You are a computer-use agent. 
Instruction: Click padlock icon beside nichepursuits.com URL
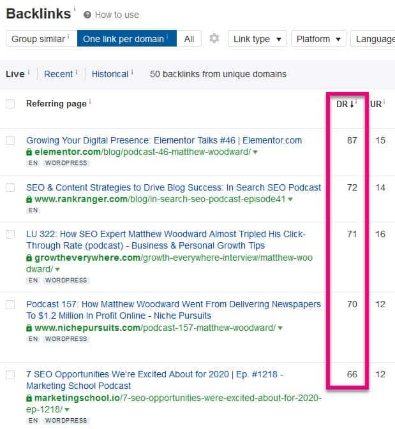tap(29, 328)
